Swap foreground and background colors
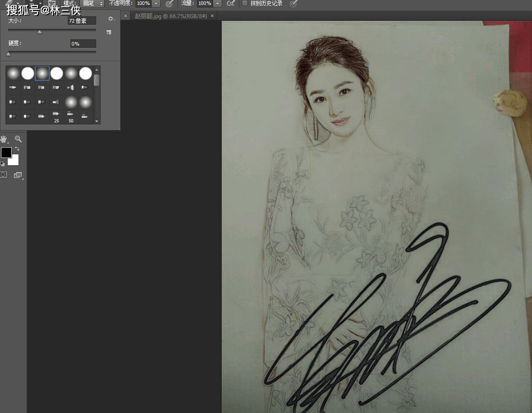 (17, 148)
